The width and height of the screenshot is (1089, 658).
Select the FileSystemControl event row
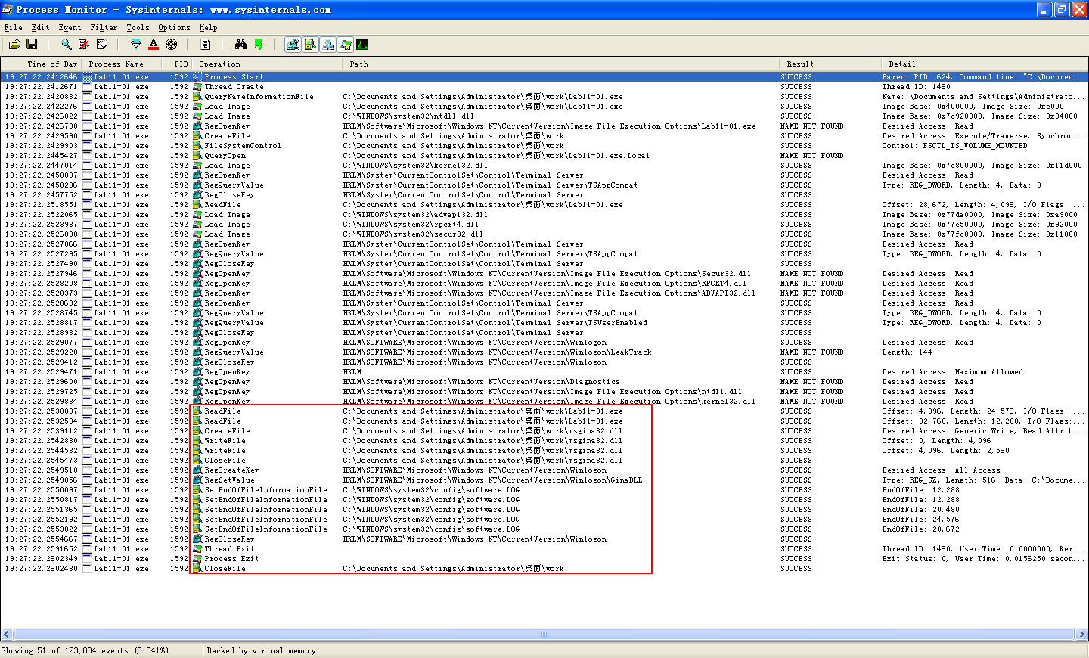click(544, 146)
